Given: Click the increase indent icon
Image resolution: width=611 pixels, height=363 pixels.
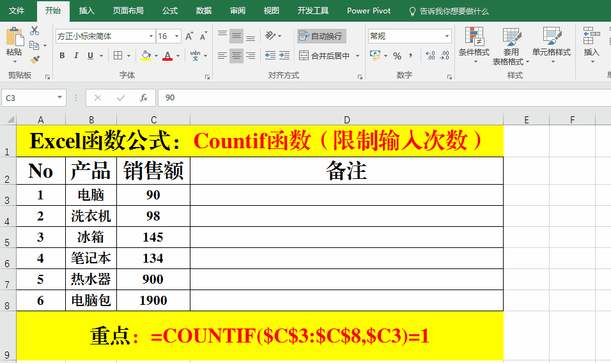Looking at the screenshot, I should coord(284,56).
